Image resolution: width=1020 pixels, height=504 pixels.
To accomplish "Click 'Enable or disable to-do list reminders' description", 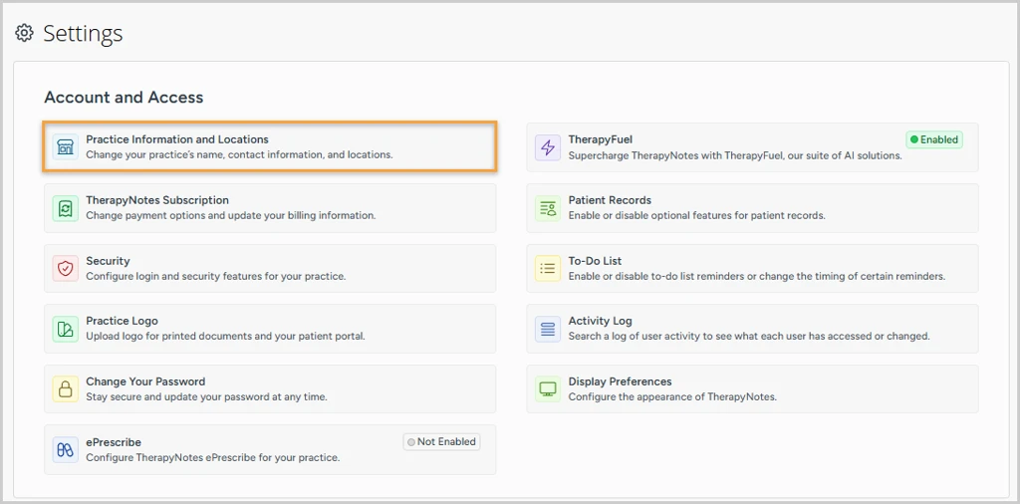I will (x=757, y=276).
